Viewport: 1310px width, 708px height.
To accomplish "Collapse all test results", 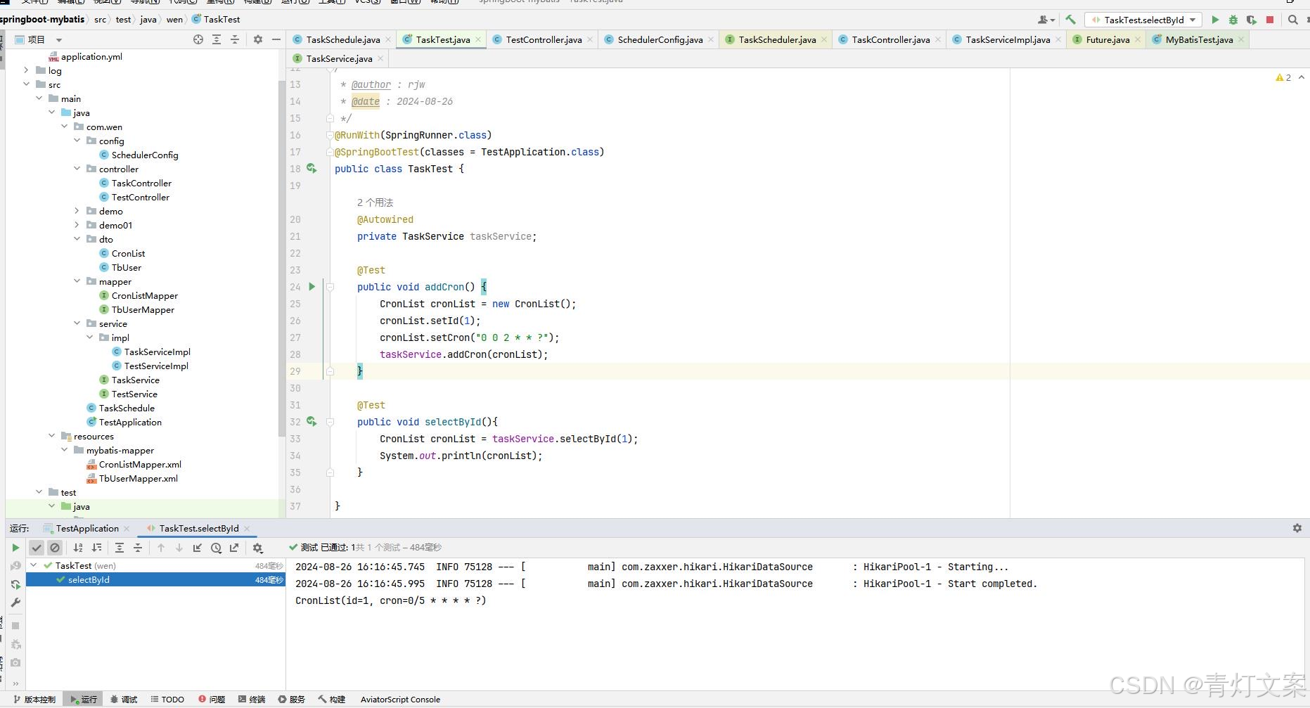I will click(138, 548).
